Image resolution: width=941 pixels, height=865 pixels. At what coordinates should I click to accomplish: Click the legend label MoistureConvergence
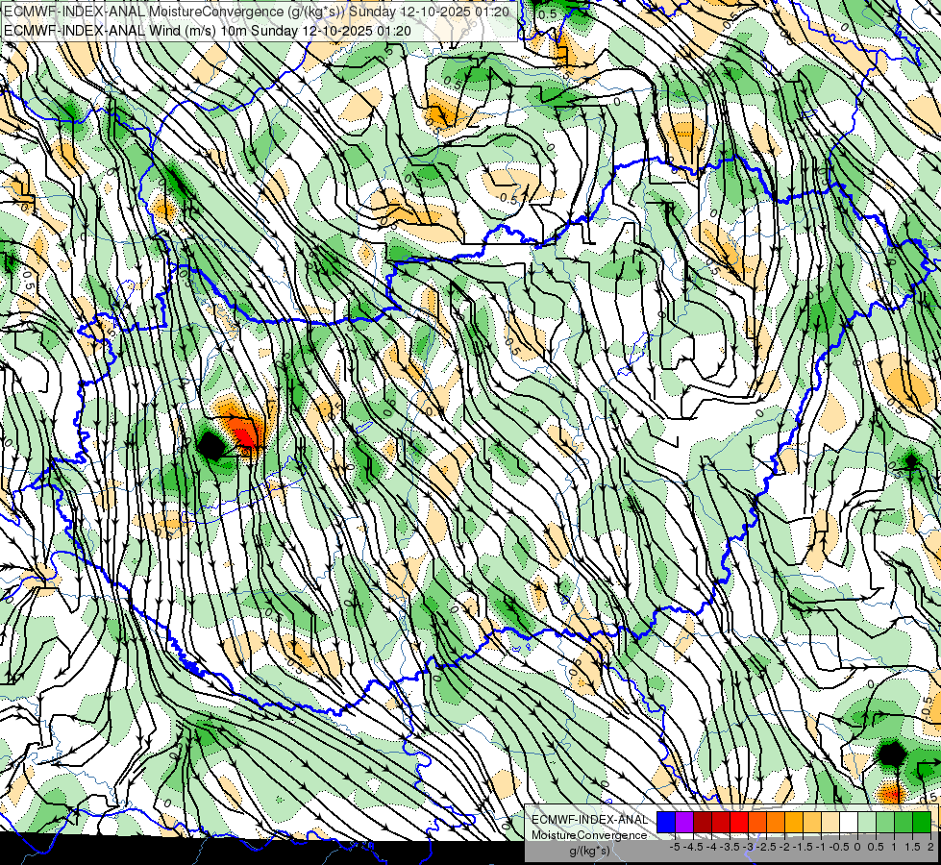click(x=589, y=835)
